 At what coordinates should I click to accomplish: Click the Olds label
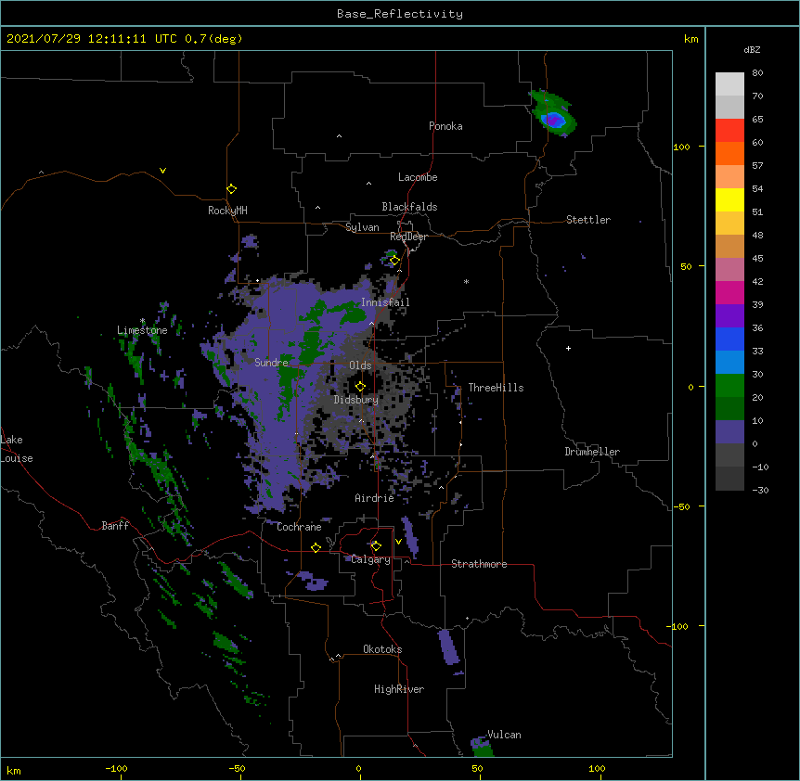tap(360, 365)
